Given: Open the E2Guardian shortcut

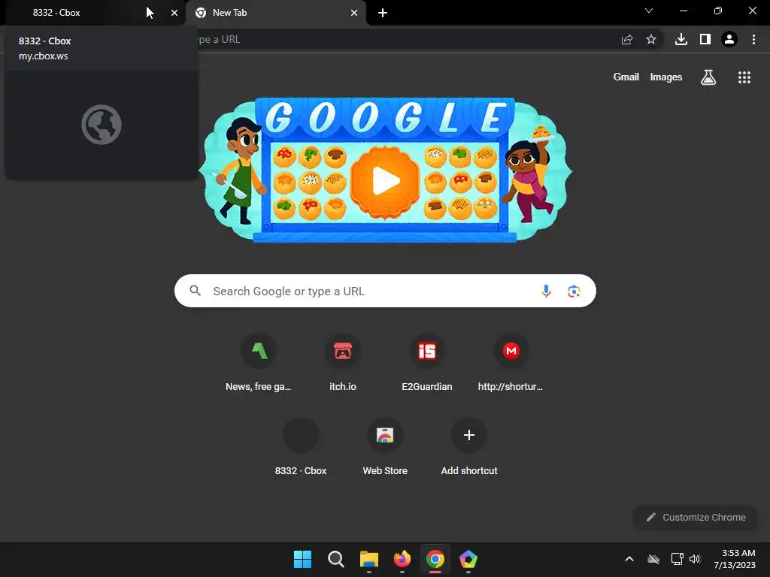Looking at the screenshot, I should tap(427, 363).
